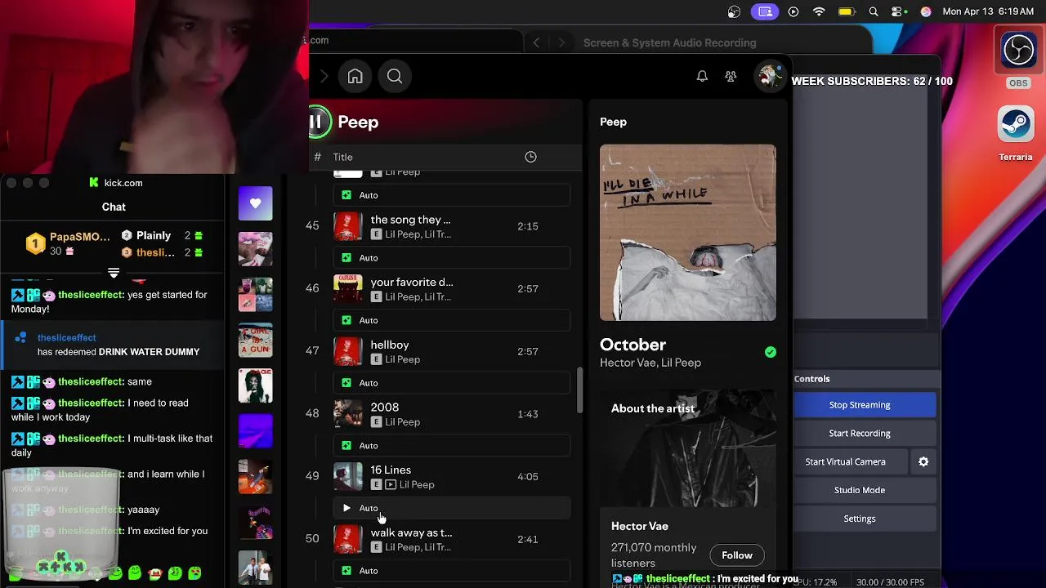
Task: Open the Friend Activity icon
Action: (731, 76)
